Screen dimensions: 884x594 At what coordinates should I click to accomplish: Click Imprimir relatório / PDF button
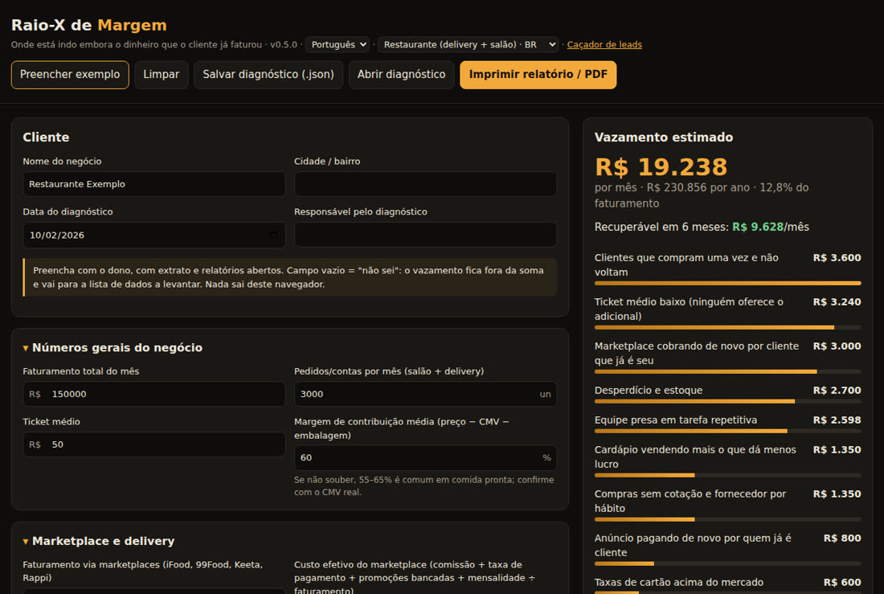coord(538,75)
